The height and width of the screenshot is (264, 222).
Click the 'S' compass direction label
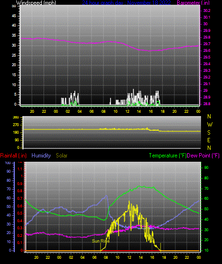209,133
